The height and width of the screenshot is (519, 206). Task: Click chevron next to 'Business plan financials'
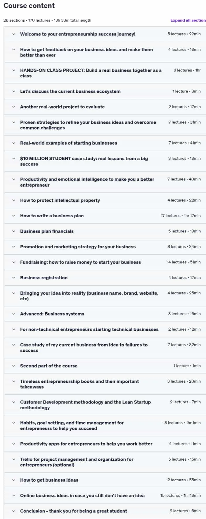[14, 231]
